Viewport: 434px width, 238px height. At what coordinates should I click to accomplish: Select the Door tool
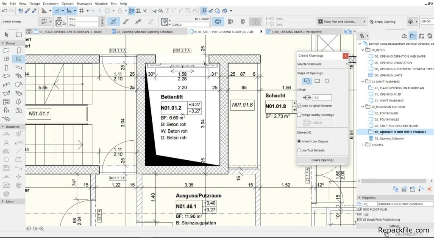(x=19, y=50)
